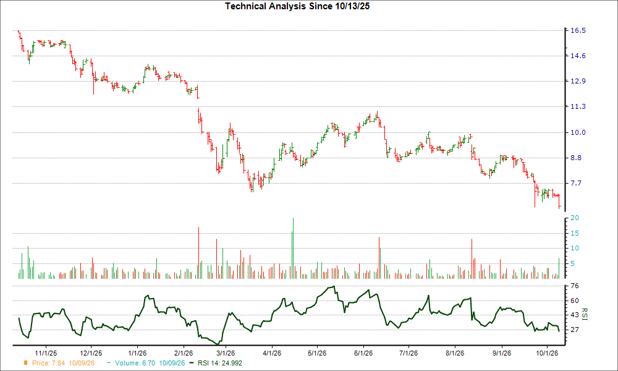
Task: Click the 14.6 price axis label
Action: point(578,56)
